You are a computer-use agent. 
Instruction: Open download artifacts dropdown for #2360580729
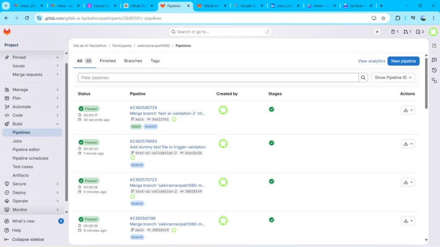(x=408, y=110)
